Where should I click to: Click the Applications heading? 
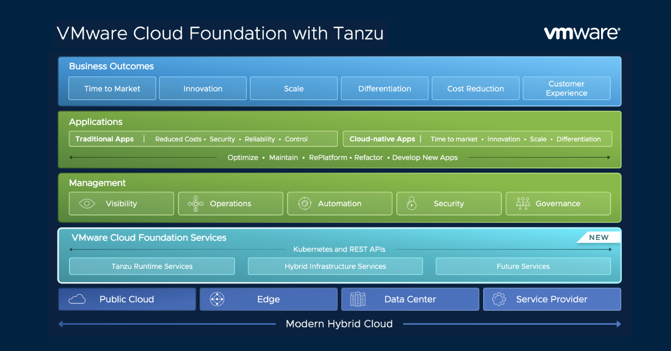96,122
